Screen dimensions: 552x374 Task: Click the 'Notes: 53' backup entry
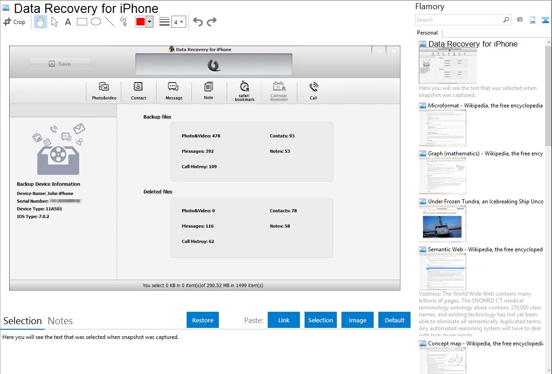[280, 151]
